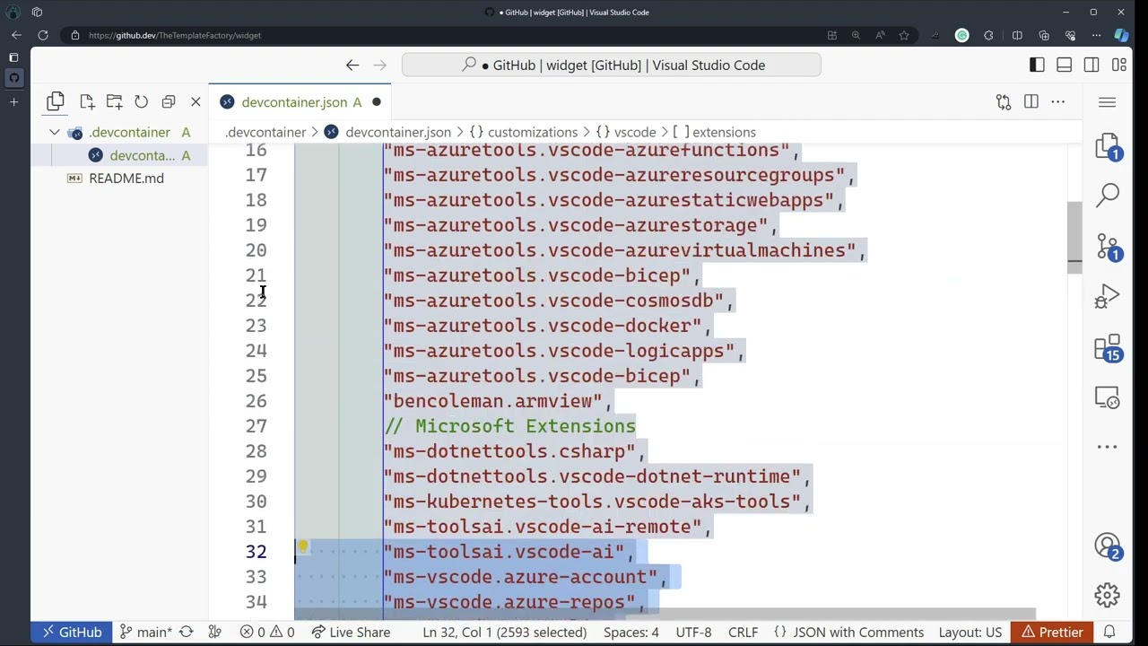The image size is (1148, 646).
Task: Click the horizontal editor scrollbar
Action: coord(665,615)
